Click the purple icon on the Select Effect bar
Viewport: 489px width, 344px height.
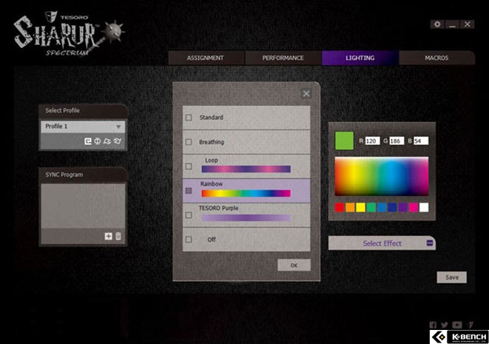pyautogui.click(x=430, y=243)
